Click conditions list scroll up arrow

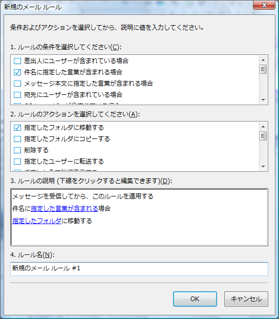point(263,60)
